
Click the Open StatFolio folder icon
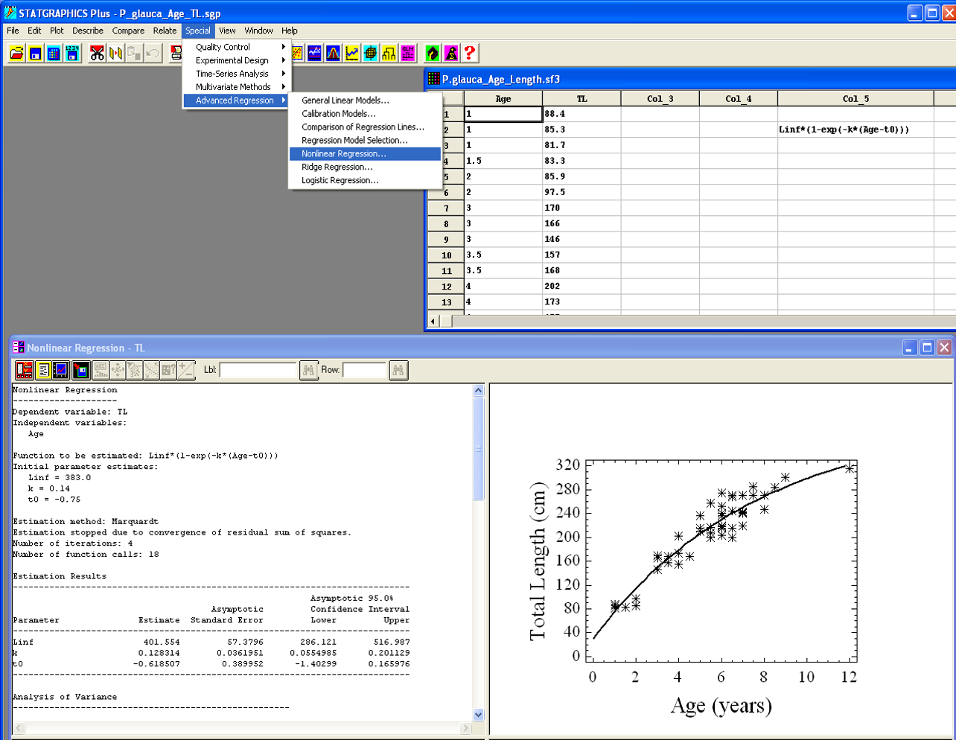click(x=16, y=53)
